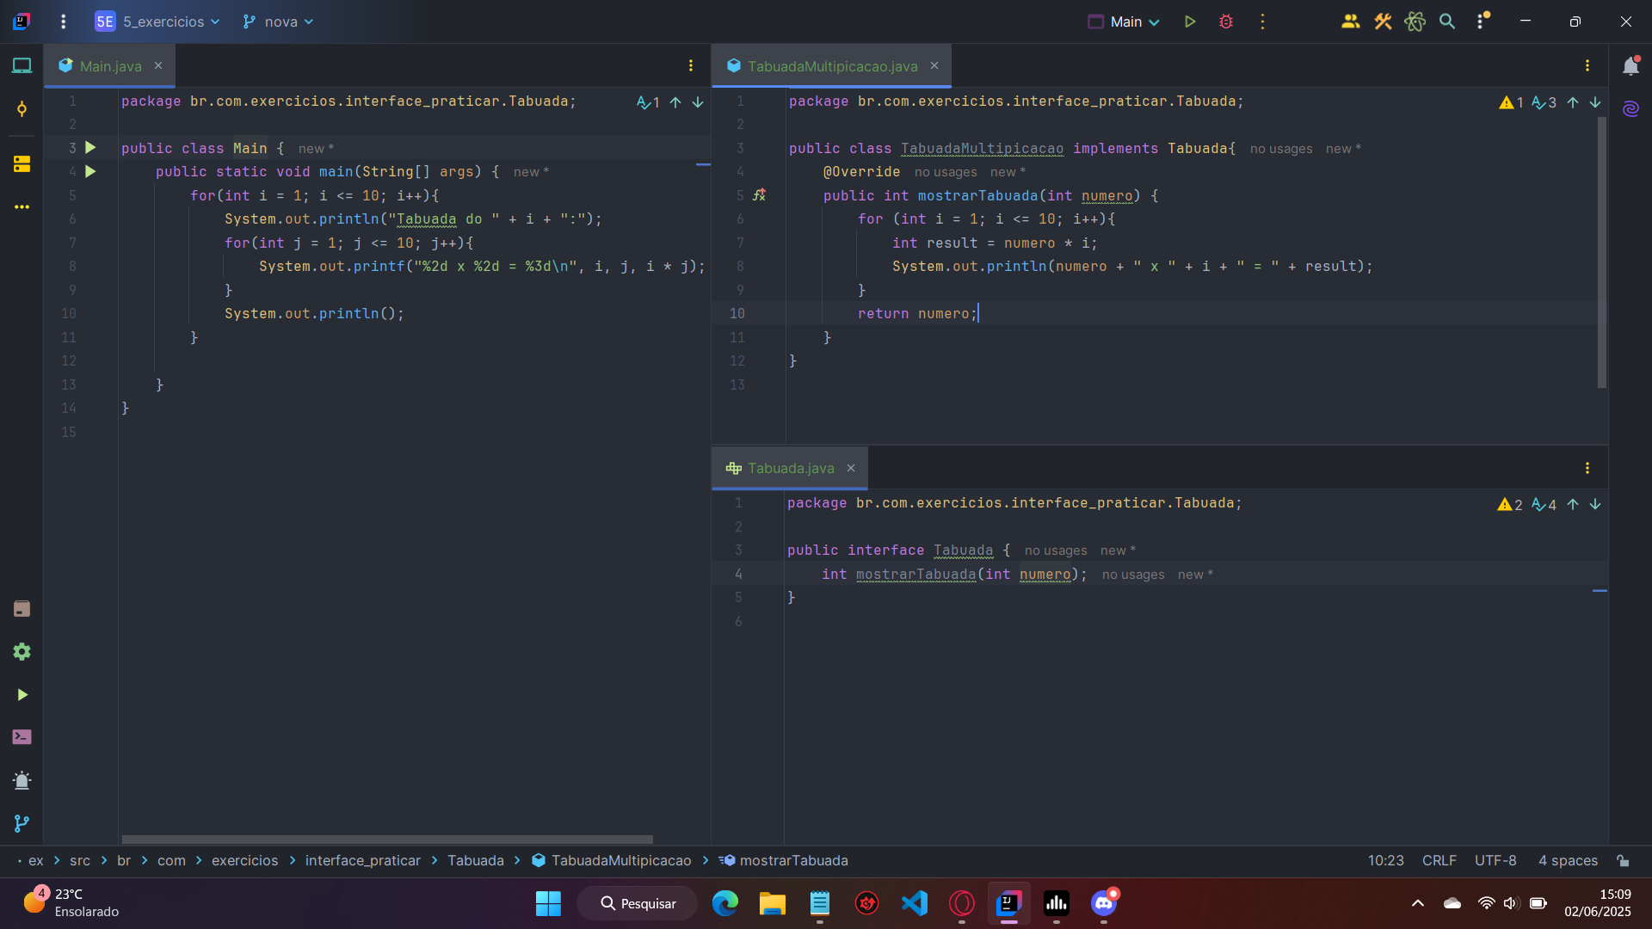Viewport: 1652px width, 929px height.
Task: Close the Tabuada.java tab
Action: (851, 468)
